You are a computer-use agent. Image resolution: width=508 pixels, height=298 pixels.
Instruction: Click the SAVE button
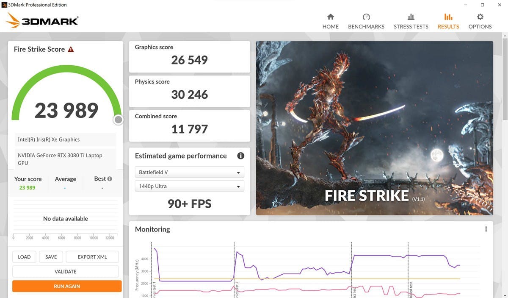[x=51, y=257]
